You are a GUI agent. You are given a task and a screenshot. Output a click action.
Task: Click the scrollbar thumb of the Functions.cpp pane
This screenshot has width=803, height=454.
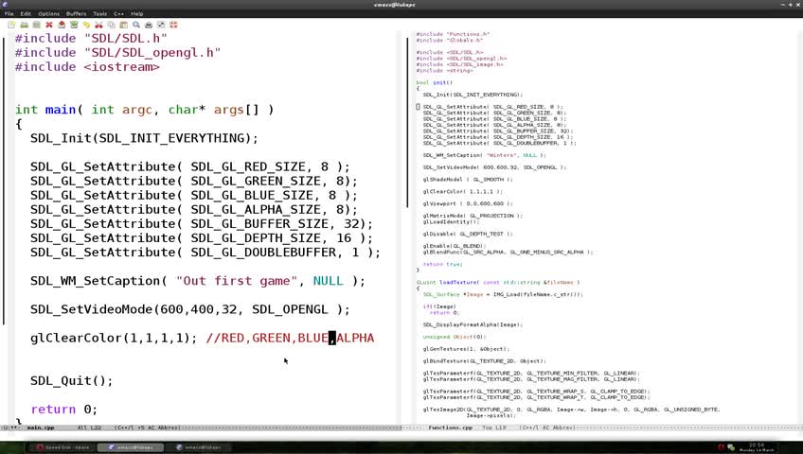click(407, 122)
